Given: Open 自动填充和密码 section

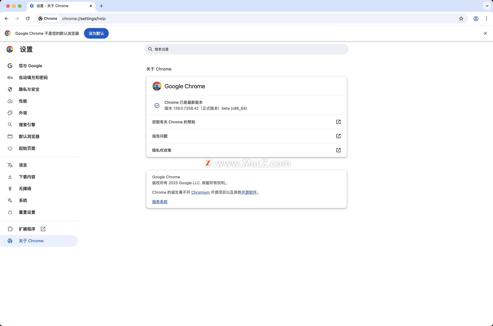Looking at the screenshot, I should point(39,78).
